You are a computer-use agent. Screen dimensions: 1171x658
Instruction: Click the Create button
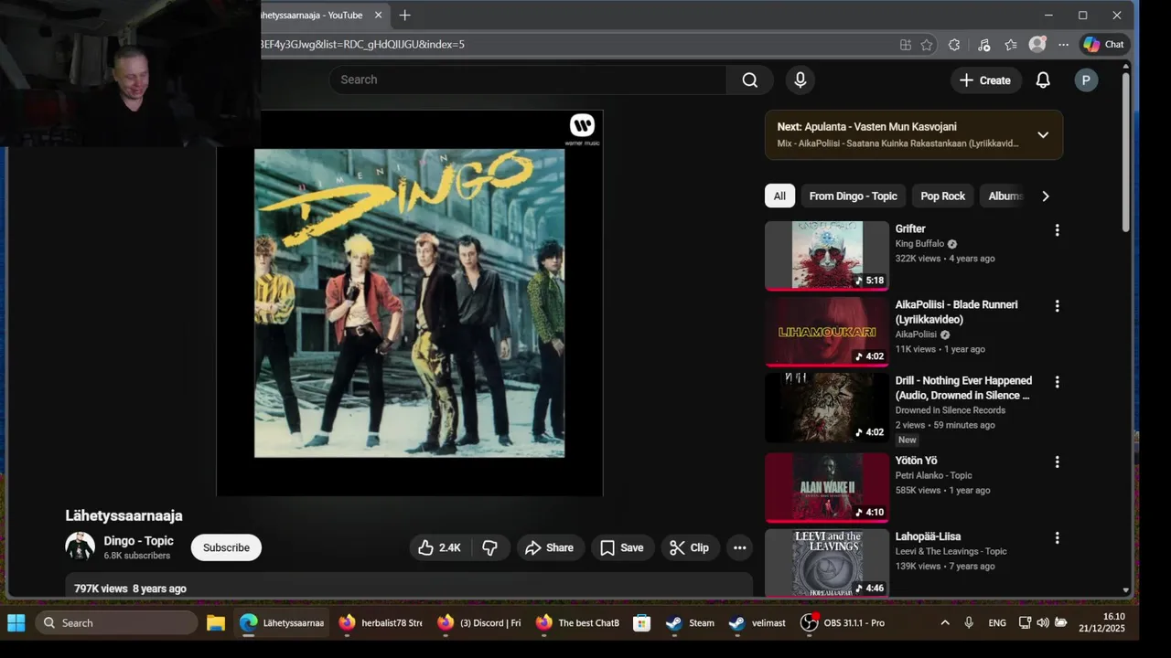(x=984, y=80)
